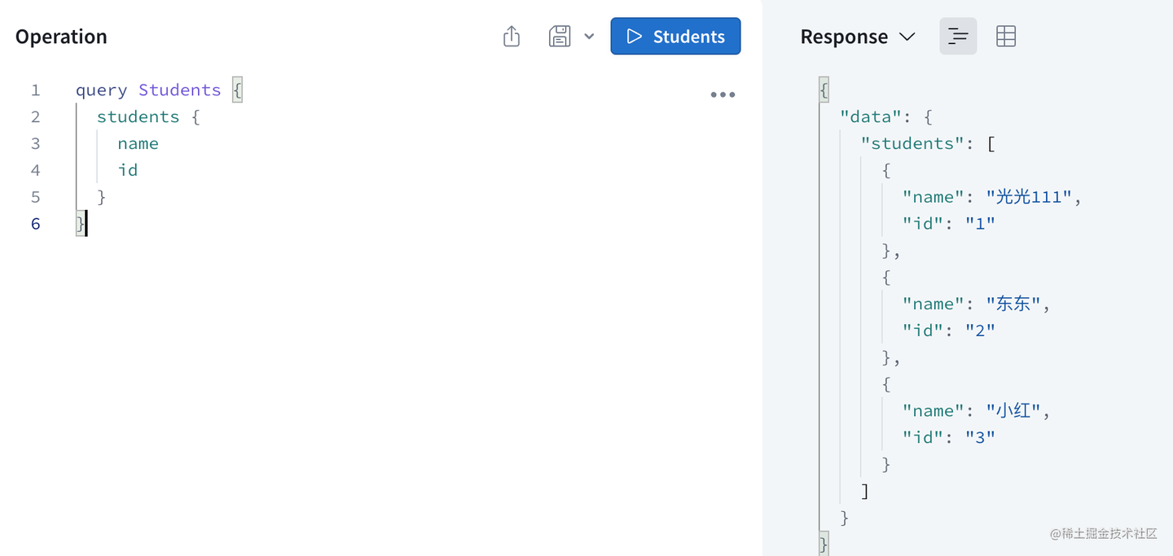
Task: Run the Students query
Action: [x=675, y=37]
